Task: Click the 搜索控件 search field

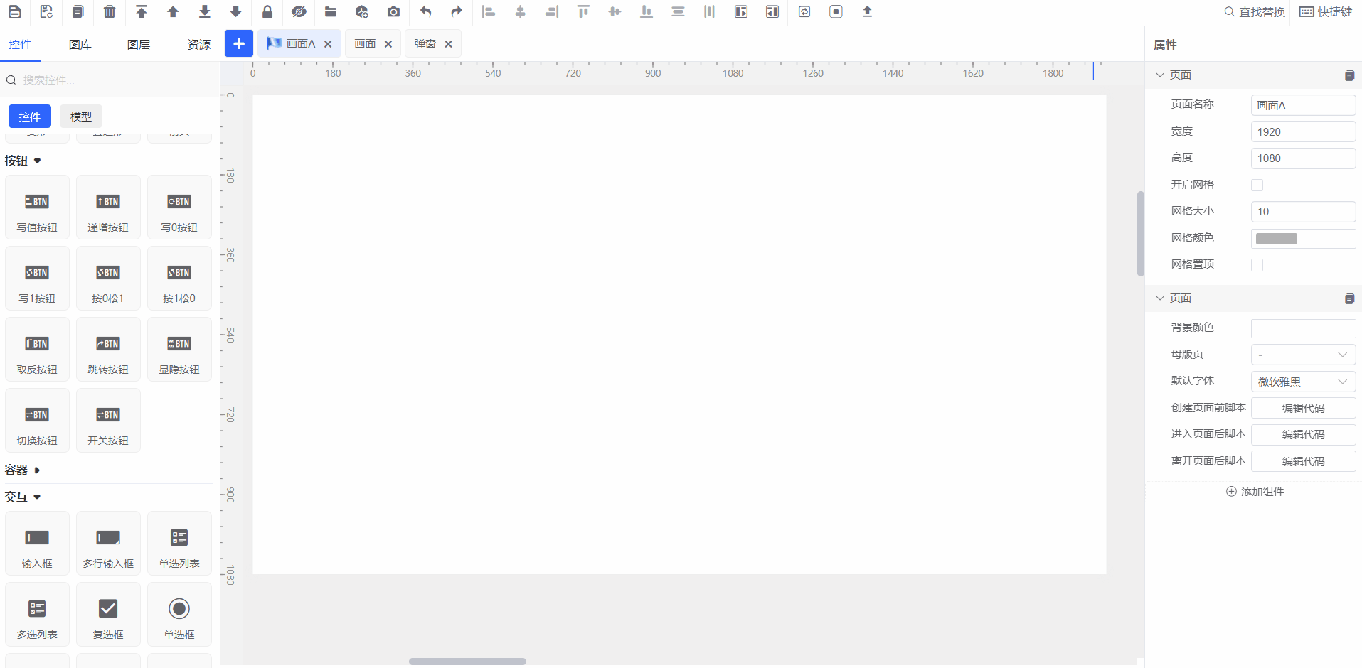Action: [x=114, y=80]
